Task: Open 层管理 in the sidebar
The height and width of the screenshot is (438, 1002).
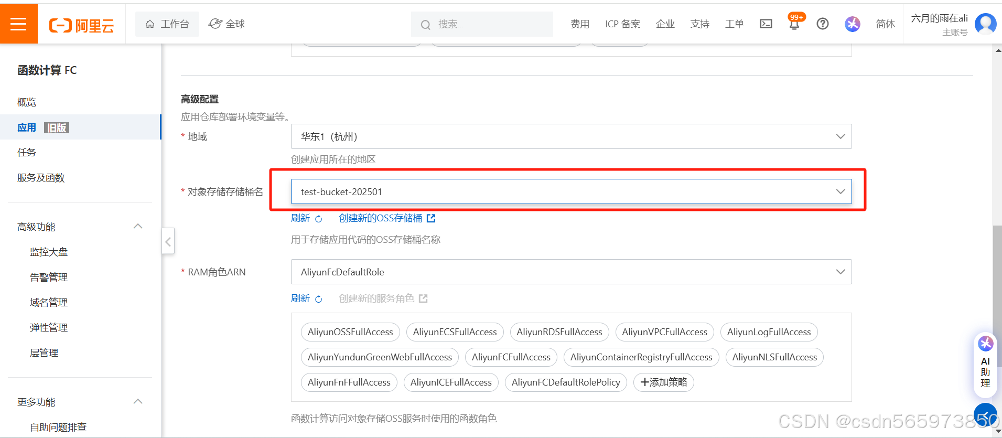Action: (44, 353)
